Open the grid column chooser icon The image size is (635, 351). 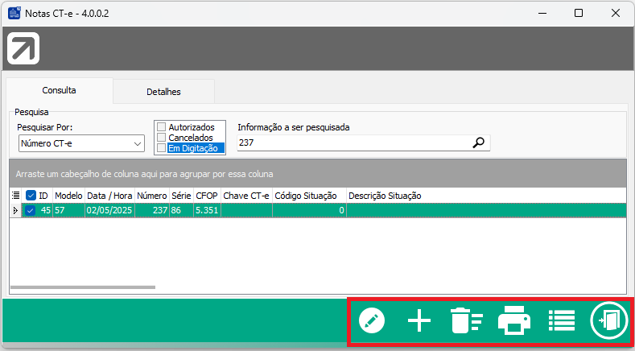(x=15, y=196)
